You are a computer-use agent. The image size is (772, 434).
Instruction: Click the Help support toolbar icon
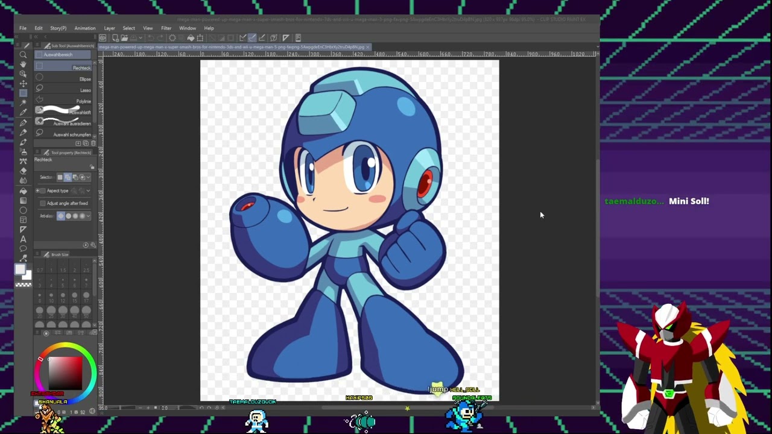(x=274, y=38)
